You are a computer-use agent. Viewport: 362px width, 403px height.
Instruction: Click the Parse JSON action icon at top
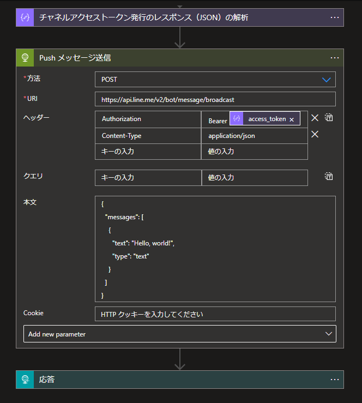click(x=25, y=17)
